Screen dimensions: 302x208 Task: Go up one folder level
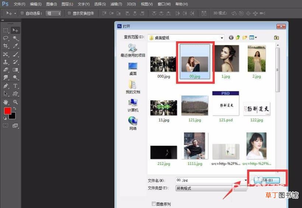238,38
